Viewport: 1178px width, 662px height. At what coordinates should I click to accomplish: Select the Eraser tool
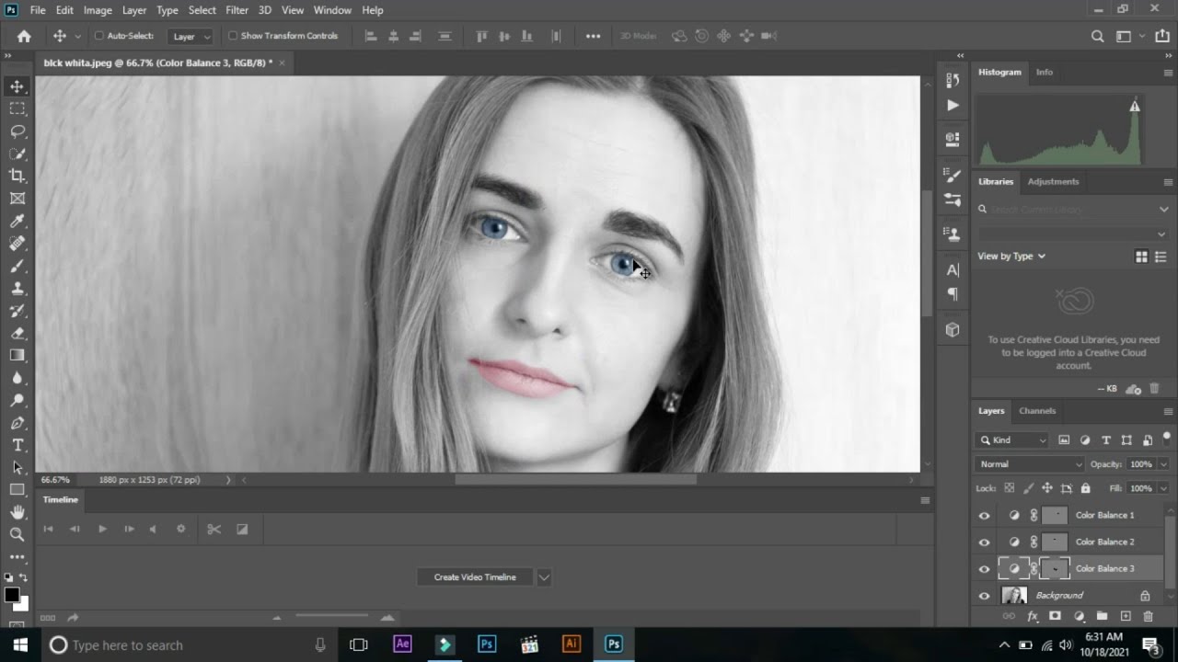click(17, 333)
